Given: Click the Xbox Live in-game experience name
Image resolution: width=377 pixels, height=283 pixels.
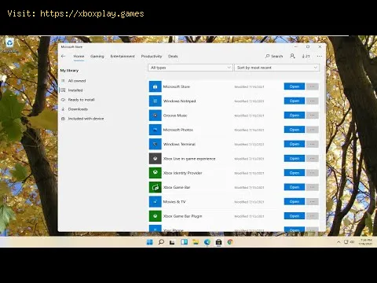Looking at the screenshot, I should click(x=189, y=159).
